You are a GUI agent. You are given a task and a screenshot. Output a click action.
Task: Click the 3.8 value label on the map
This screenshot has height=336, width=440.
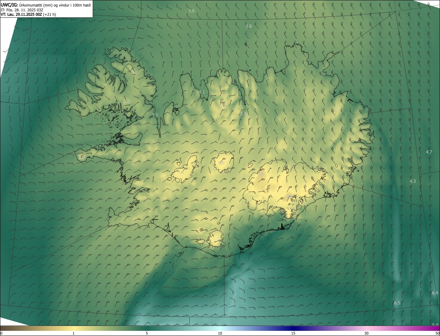tap(249, 26)
